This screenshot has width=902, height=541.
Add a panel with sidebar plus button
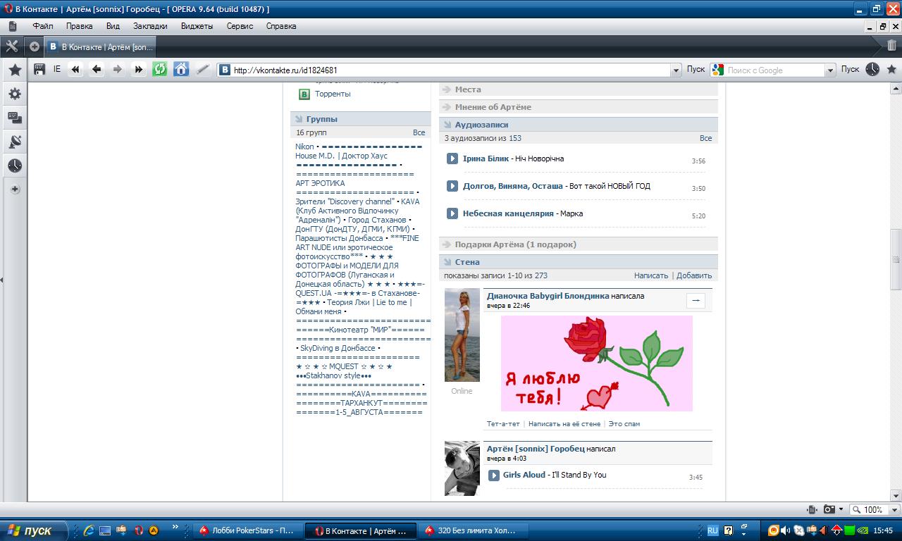[15, 189]
